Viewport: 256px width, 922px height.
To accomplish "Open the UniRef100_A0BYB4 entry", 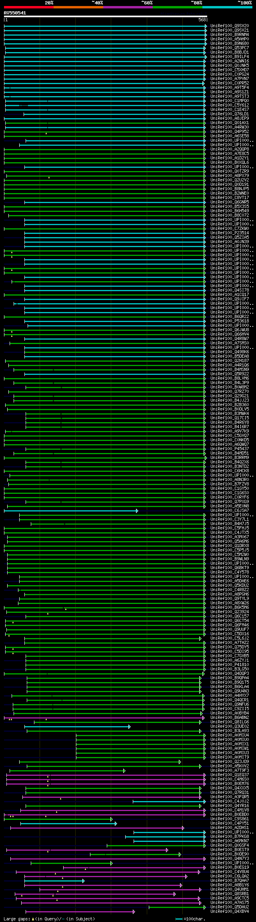I will click(x=230, y=713).
